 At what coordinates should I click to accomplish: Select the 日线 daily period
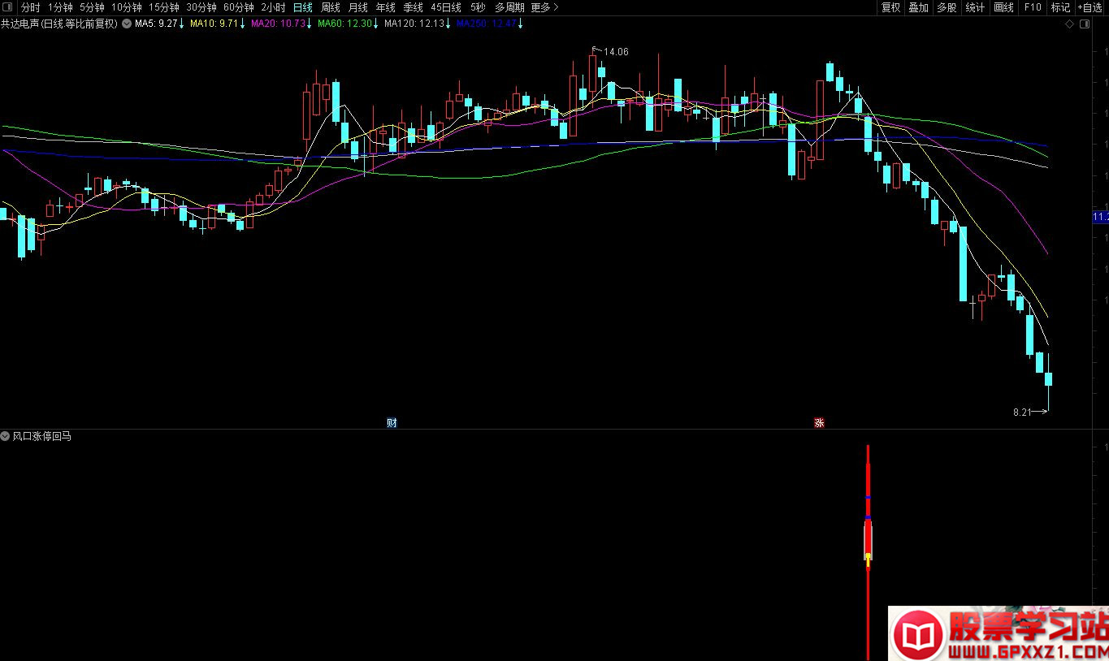303,7
